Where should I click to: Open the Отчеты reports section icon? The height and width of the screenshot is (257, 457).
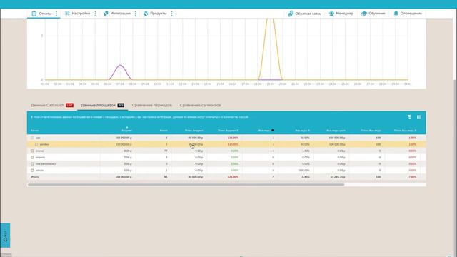(34, 14)
